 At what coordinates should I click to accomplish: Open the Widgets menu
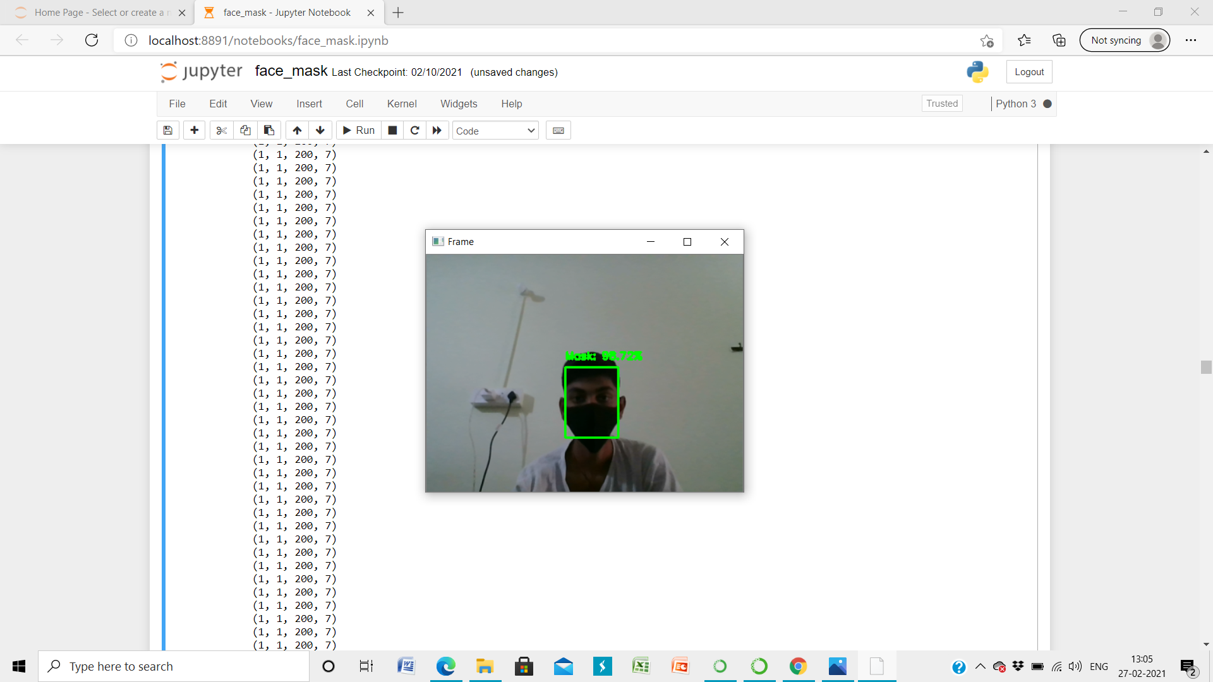459,104
